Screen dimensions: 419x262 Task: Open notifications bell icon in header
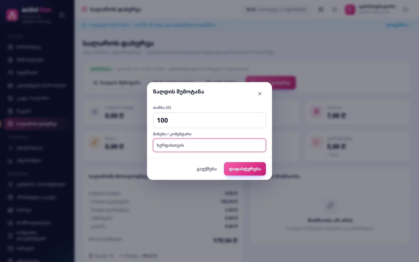click(x=335, y=10)
